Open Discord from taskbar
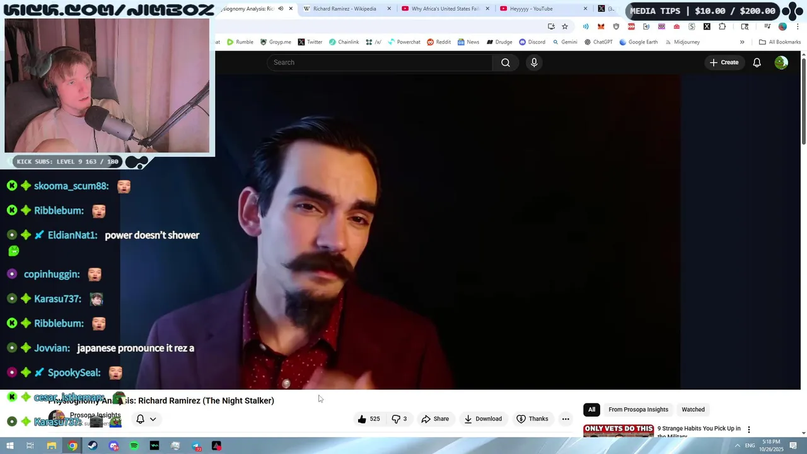 [113, 446]
